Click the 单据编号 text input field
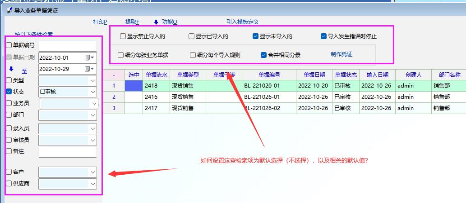The width and height of the screenshot is (466, 203). (x=68, y=45)
